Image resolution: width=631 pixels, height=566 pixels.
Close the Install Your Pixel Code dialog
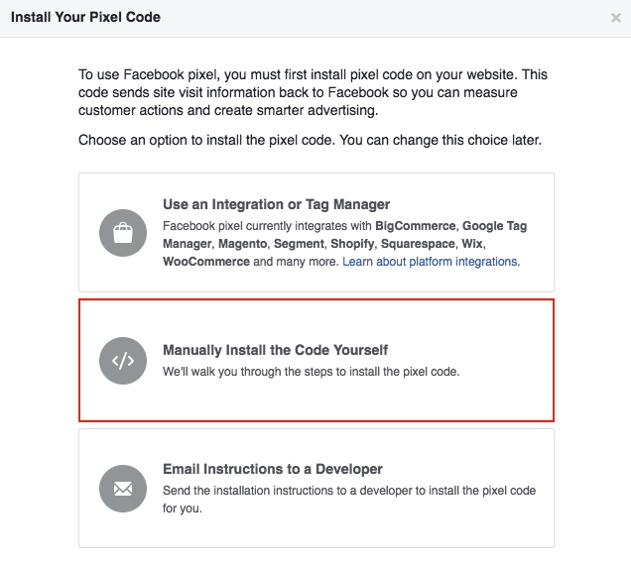[x=616, y=18]
